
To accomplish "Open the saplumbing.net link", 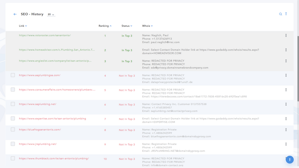I will [x=38, y=104].
